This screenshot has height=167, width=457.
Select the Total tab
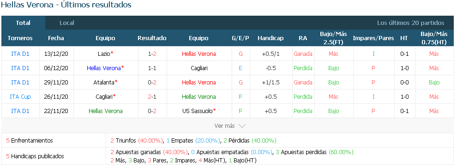(23, 23)
